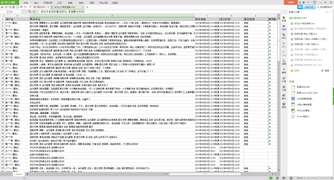Image resolution: width=334 pixels, height=180 pixels.
Task: Expand the 新建工作簿 pane title dropdown
Action: coord(301,12)
